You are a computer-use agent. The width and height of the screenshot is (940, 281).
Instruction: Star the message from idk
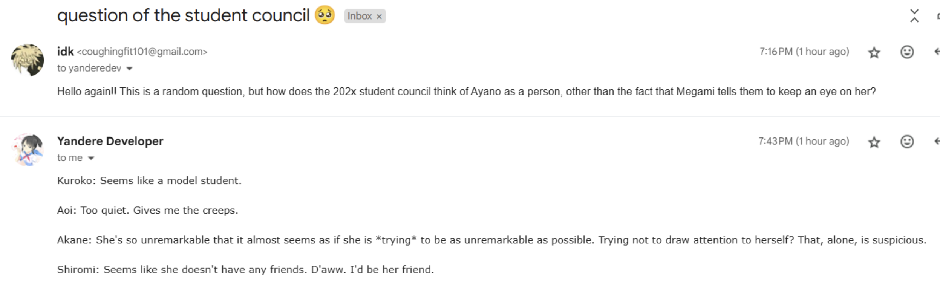coord(874,52)
